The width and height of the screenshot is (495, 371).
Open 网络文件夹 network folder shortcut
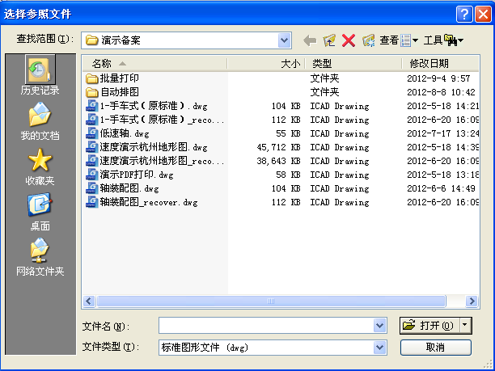[x=40, y=257]
